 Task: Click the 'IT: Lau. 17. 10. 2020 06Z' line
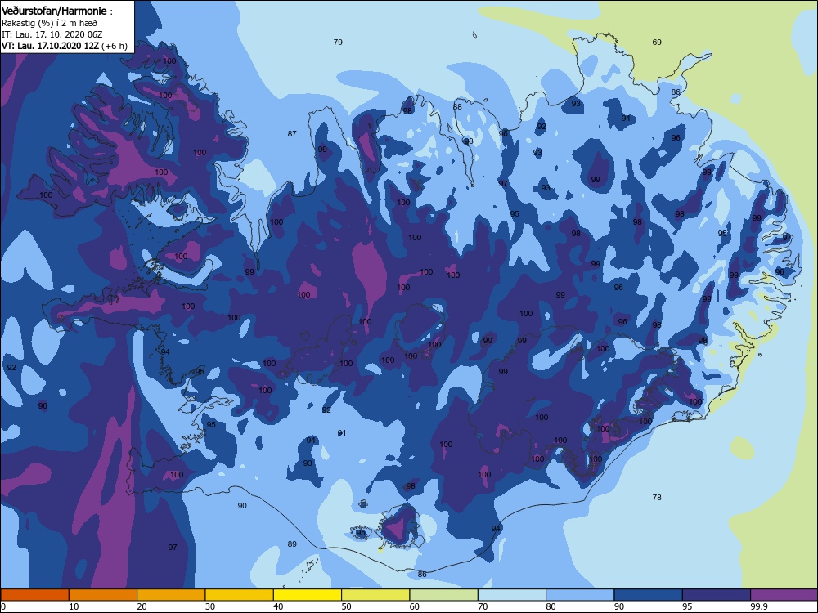click(x=52, y=34)
